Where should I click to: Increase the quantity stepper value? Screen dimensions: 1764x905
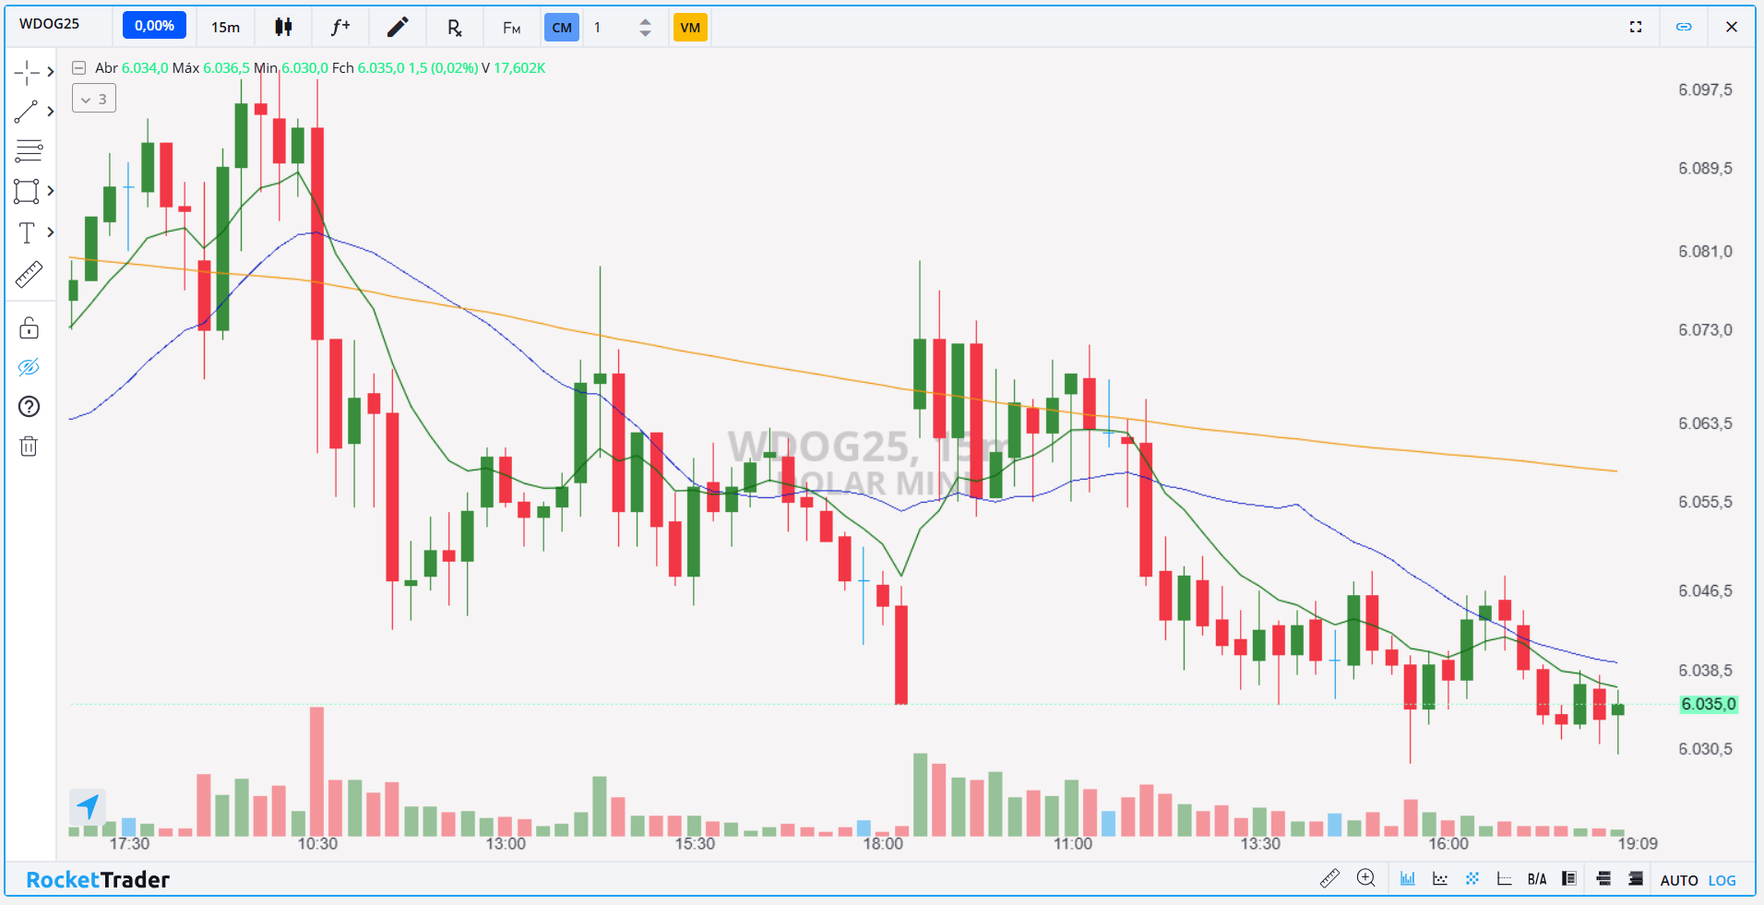[645, 20]
